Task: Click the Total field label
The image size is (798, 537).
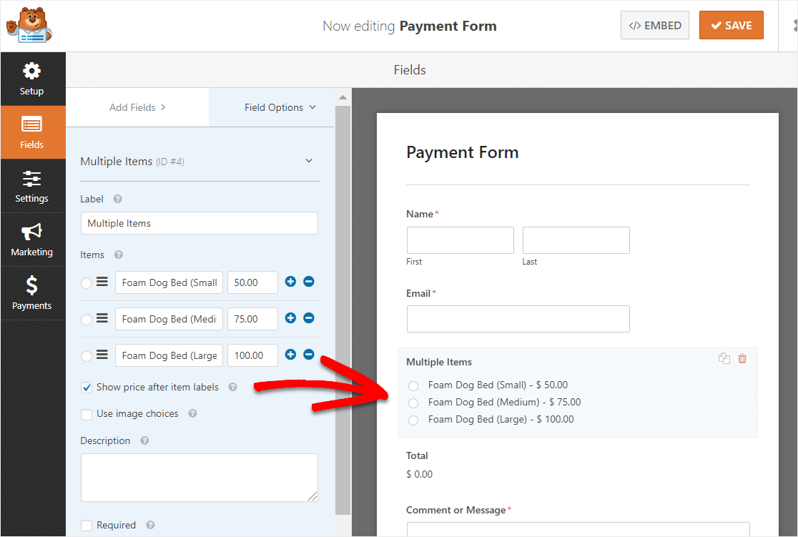Action: (417, 455)
